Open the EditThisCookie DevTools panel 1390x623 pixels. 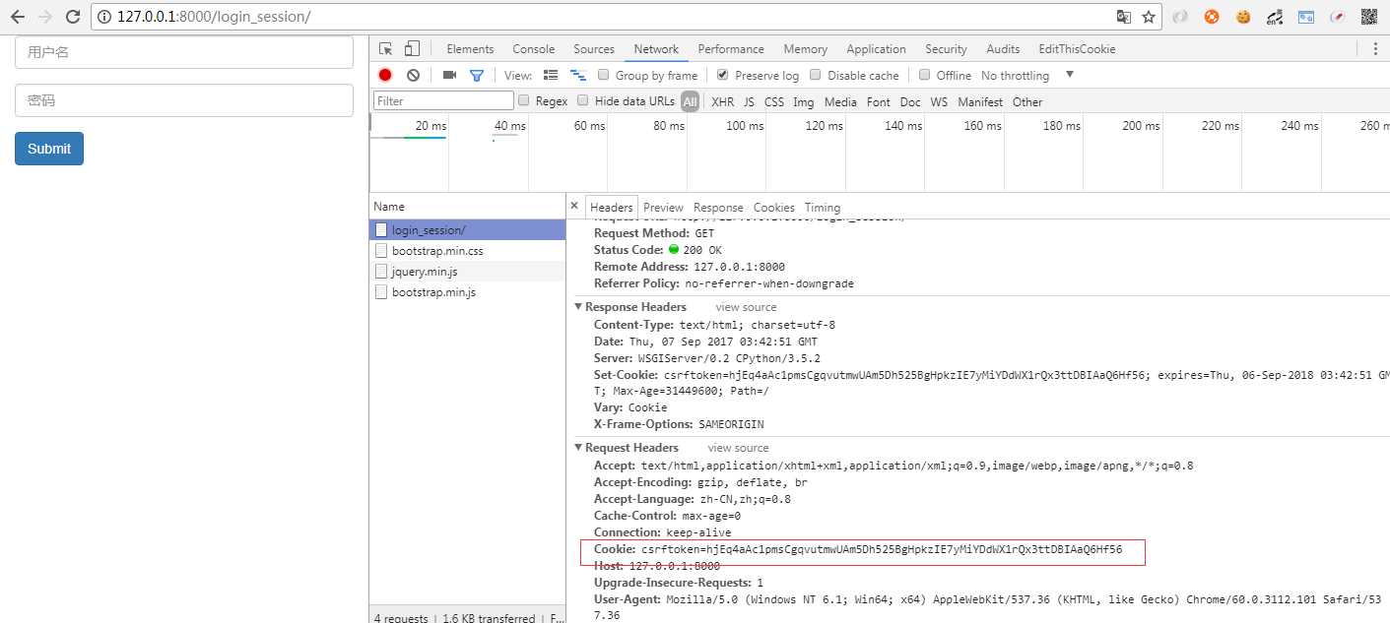click(1077, 49)
